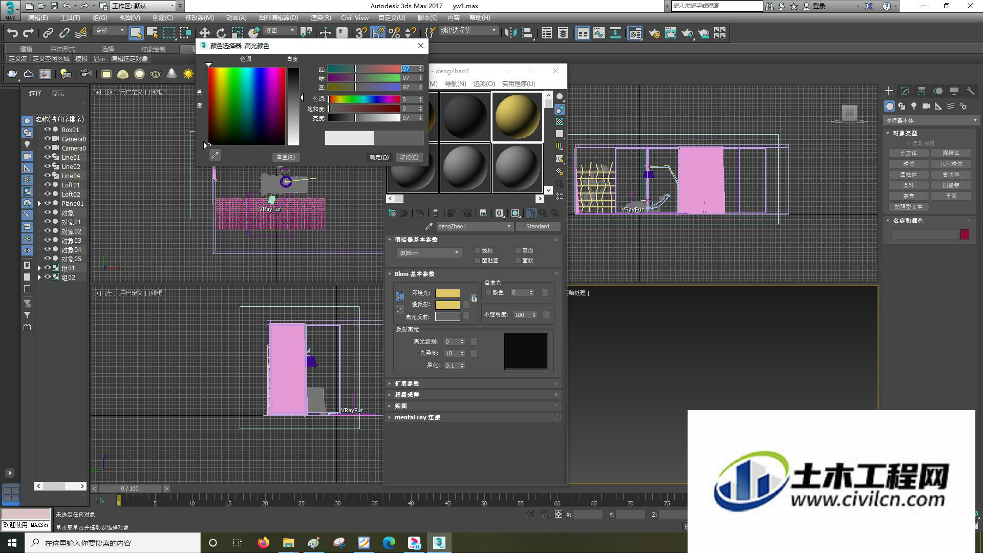Open the Modify tab in command panel

905,91
